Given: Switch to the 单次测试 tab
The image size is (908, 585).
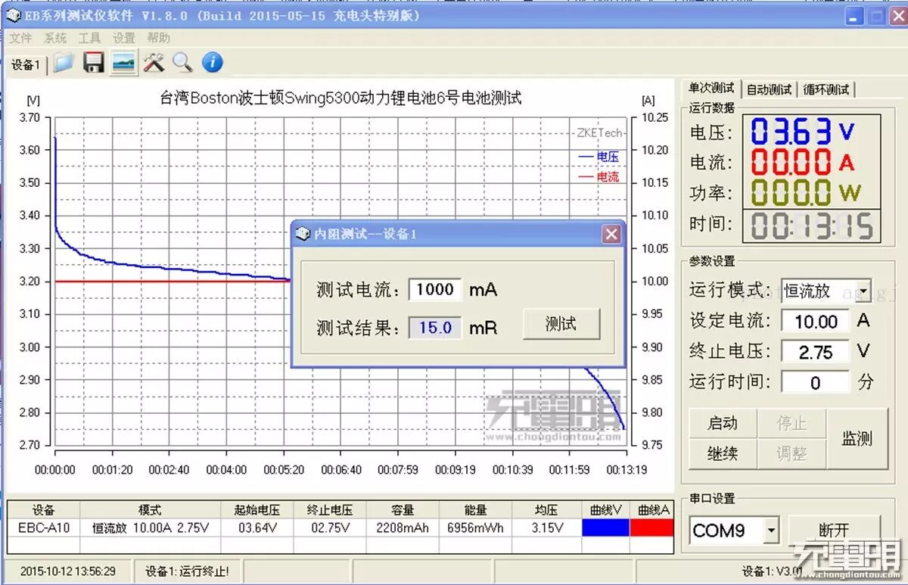Looking at the screenshot, I should 711,89.
